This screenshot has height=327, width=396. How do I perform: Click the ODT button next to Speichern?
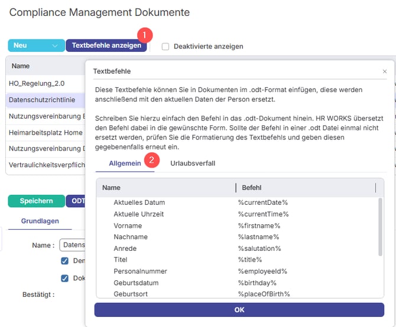click(76, 201)
